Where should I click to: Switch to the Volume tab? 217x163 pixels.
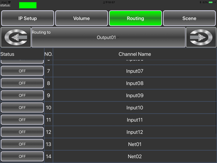[x=81, y=18]
